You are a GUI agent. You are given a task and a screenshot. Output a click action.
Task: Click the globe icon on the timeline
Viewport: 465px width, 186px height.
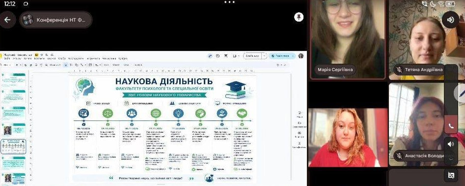click(x=156, y=113)
